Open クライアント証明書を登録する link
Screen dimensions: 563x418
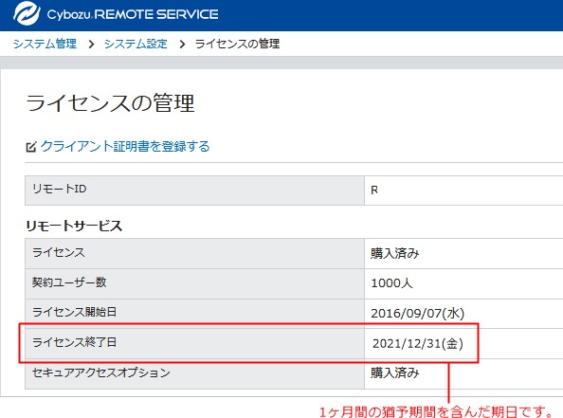pos(125,146)
